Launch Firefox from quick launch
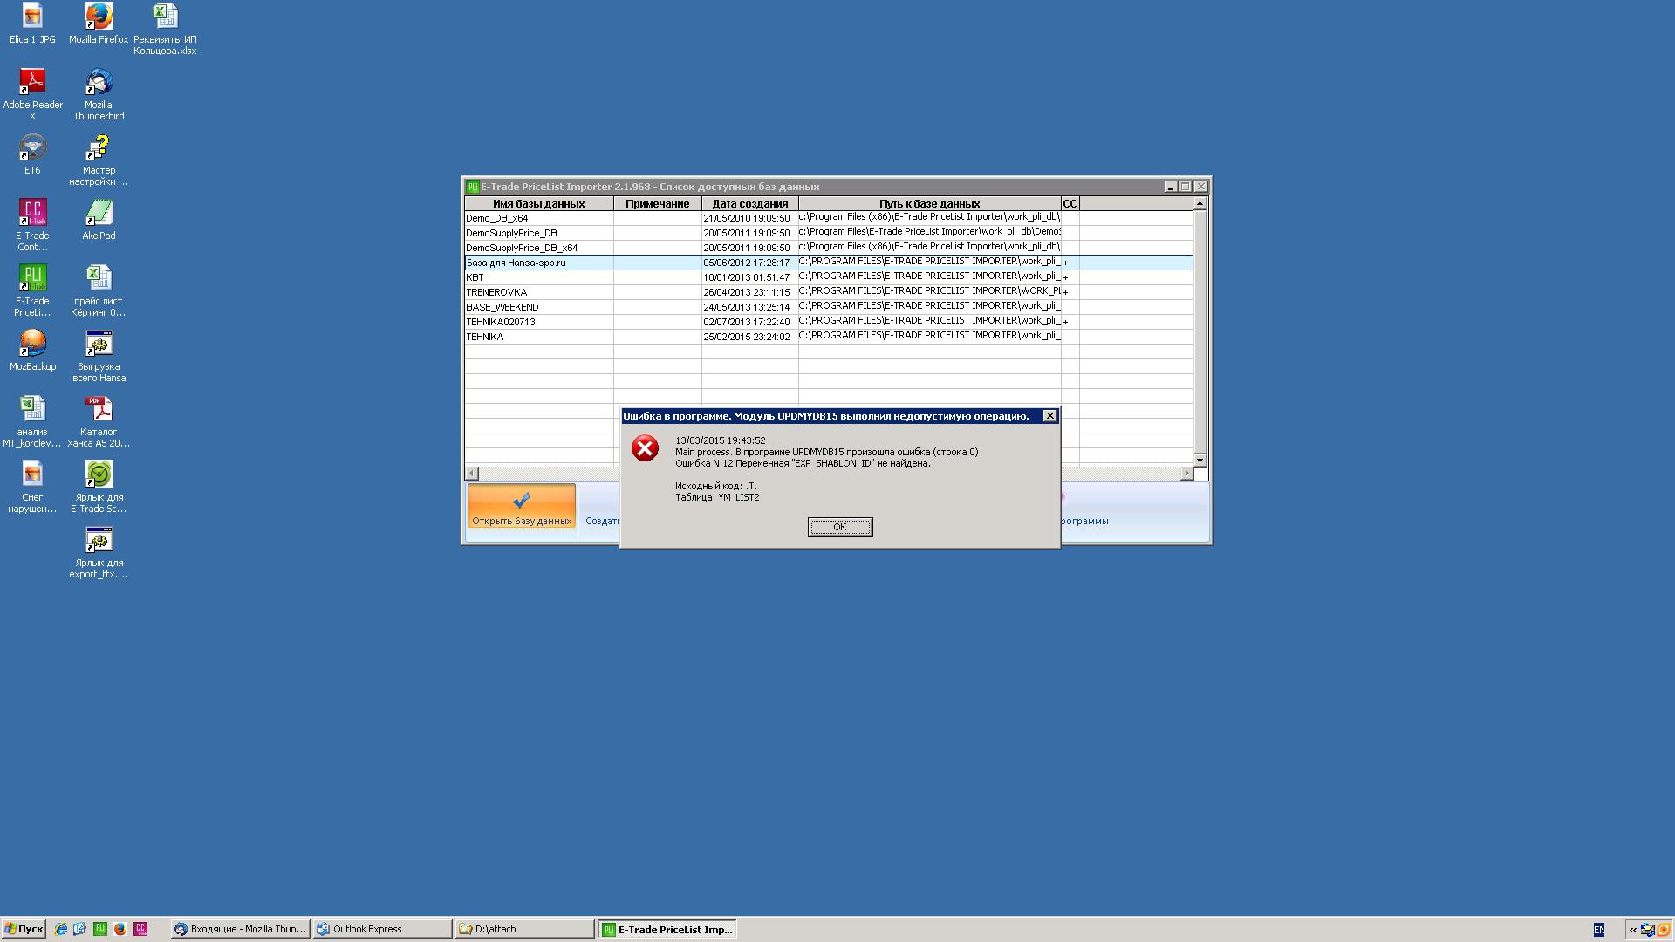The image size is (1675, 942). pyautogui.click(x=120, y=929)
